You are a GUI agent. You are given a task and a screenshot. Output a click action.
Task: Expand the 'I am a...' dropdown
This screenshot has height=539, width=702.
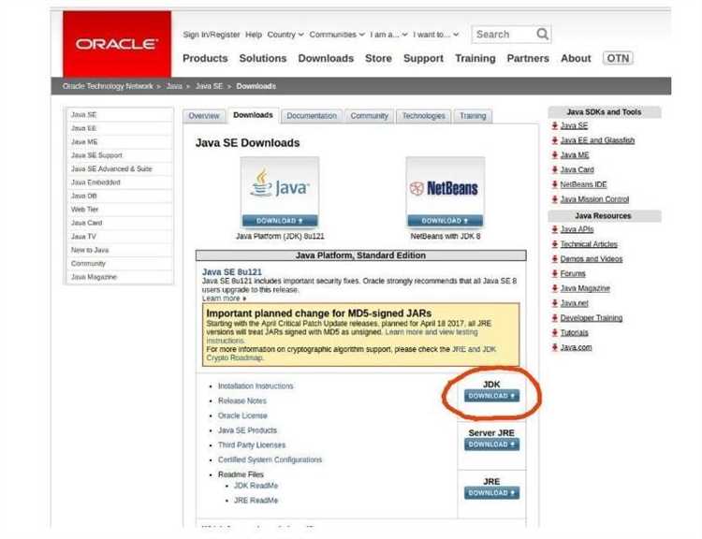point(388,35)
